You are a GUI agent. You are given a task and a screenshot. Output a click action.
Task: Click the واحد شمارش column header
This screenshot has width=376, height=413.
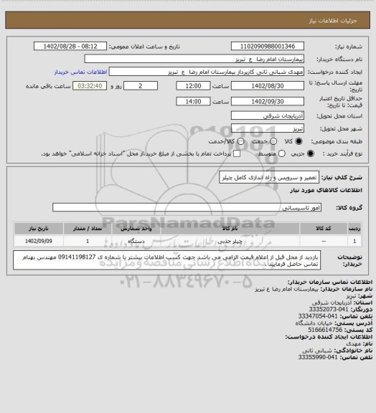(x=136, y=229)
